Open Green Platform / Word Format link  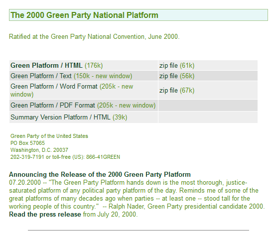(x=54, y=87)
